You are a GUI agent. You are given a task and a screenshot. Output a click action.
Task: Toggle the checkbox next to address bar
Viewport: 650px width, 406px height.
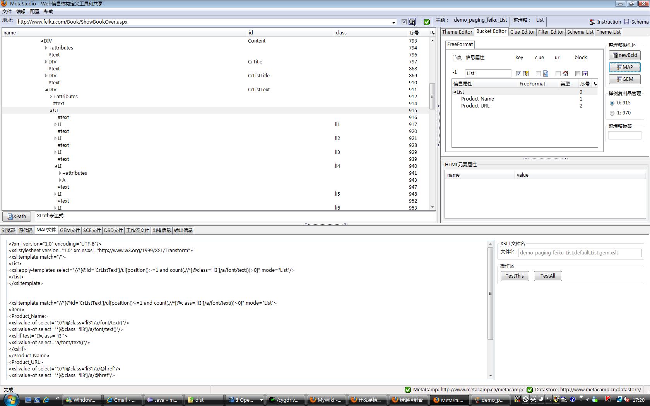pyautogui.click(x=404, y=22)
